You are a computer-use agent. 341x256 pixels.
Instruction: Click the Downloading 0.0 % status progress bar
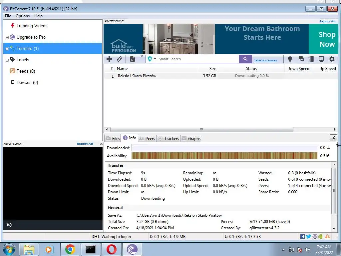point(252,76)
